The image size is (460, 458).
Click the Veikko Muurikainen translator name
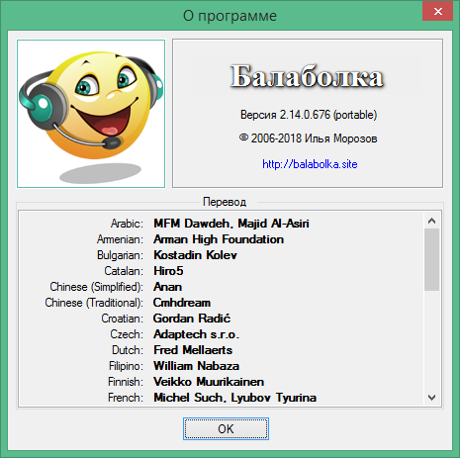click(209, 382)
